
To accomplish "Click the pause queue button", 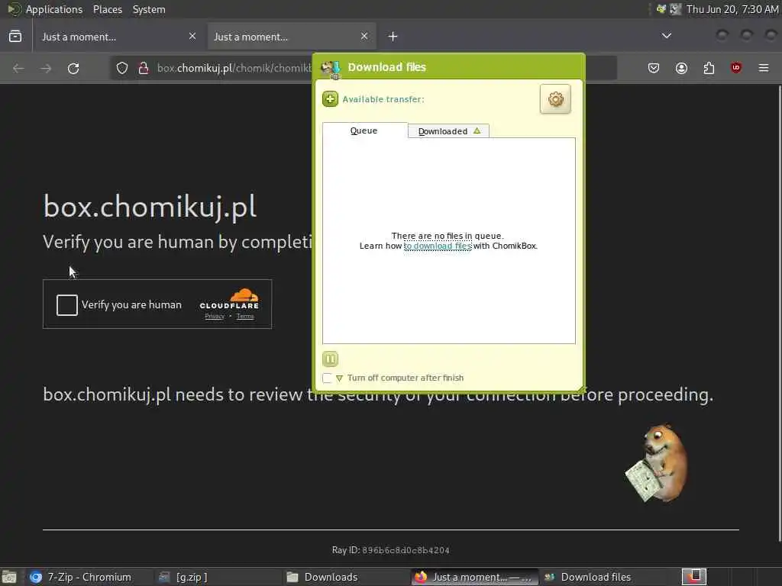I will click(x=330, y=359).
